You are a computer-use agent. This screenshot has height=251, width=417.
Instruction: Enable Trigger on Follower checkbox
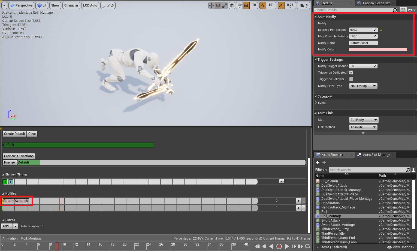pos(351,79)
